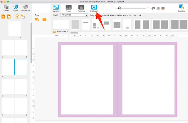The height and width of the screenshot is (123, 188).
Task: Open the Covers section
Action: pyautogui.click(x=6, y=8)
